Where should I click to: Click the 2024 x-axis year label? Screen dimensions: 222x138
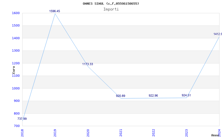[x=219, y=133]
